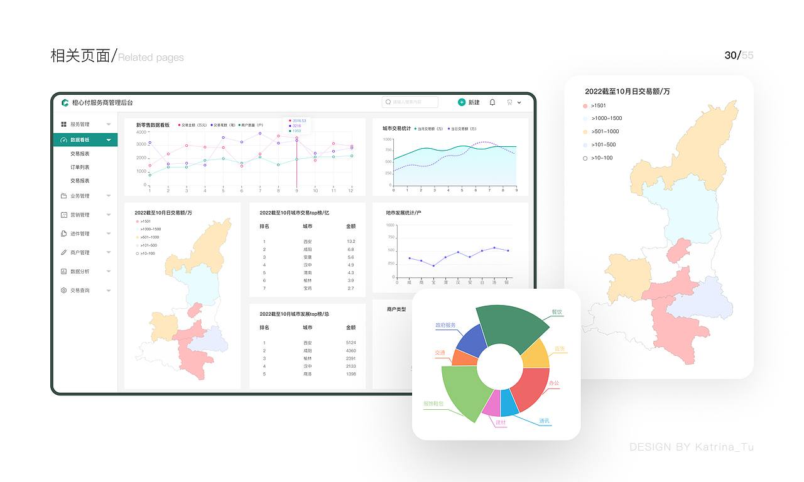Toggle 商户数量（户） legend series
This screenshot has height=482, width=804.
(251, 125)
